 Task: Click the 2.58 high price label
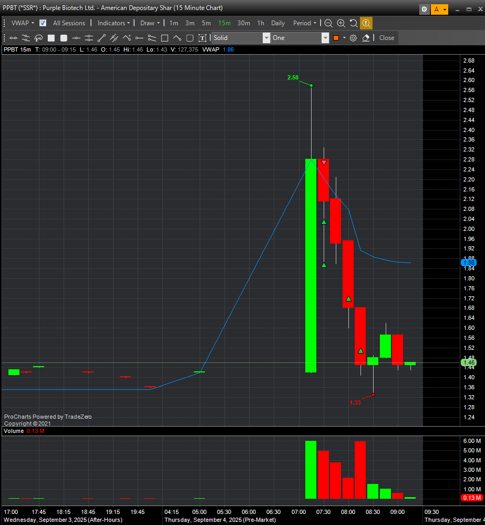[x=293, y=77]
